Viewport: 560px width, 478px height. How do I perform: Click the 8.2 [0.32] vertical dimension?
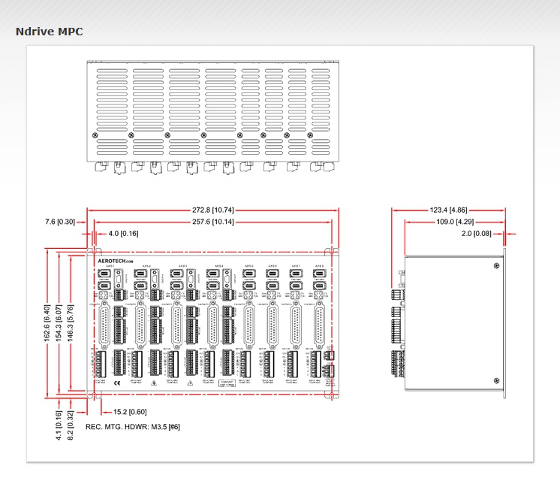71,425
